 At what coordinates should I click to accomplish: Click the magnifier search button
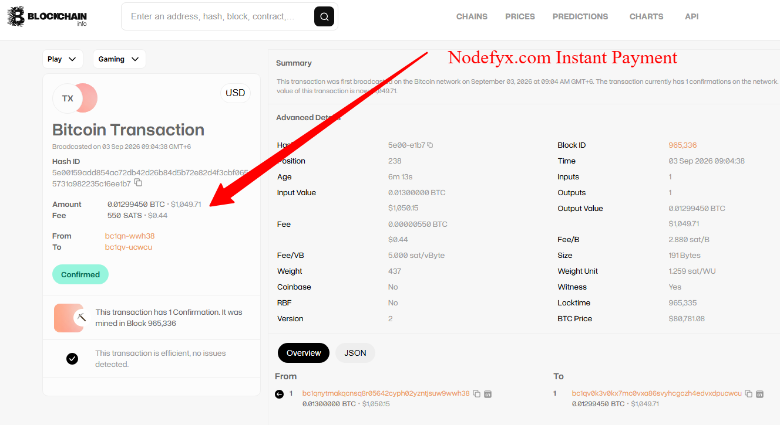(324, 16)
